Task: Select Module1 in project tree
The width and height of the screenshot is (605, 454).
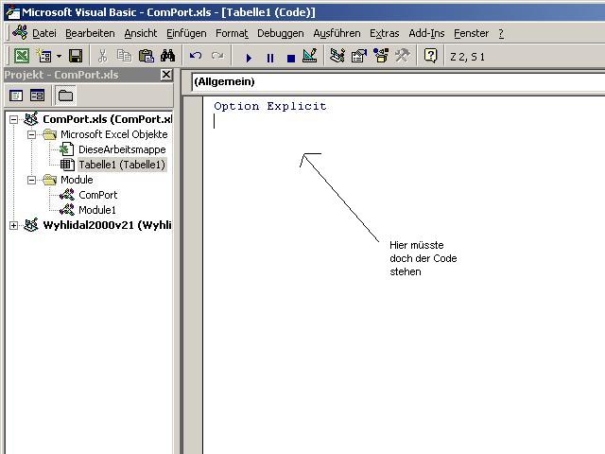Action: click(97, 210)
